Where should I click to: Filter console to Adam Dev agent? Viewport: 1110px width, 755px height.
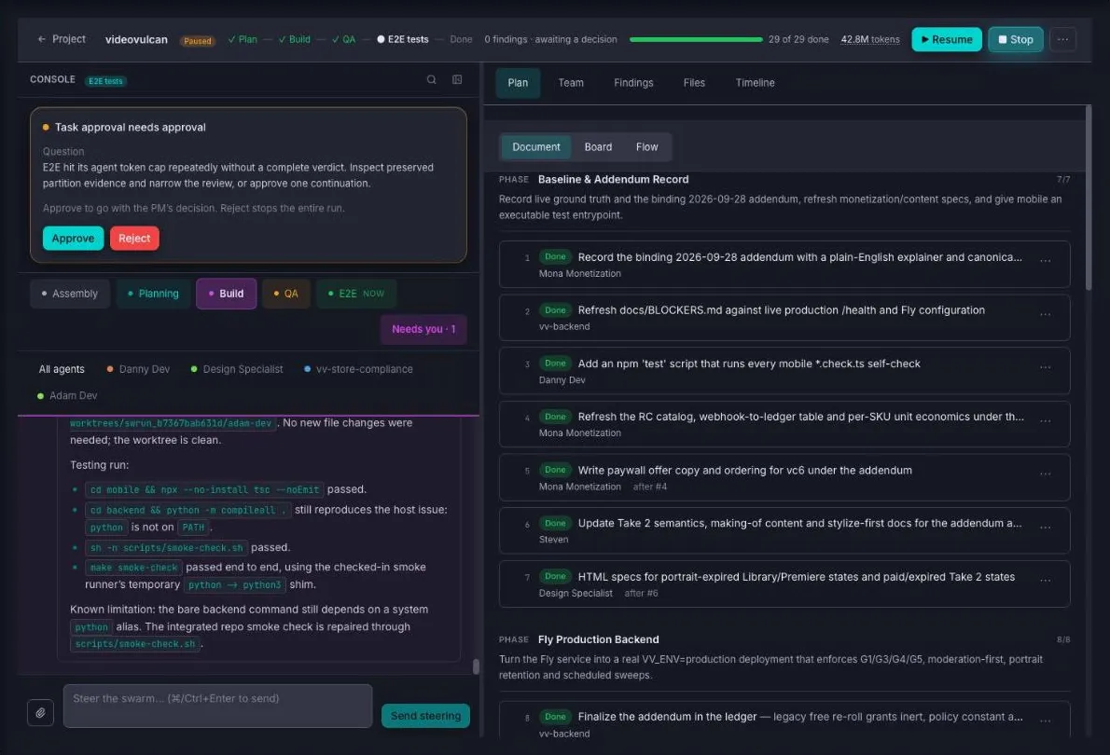click(67, 395)
